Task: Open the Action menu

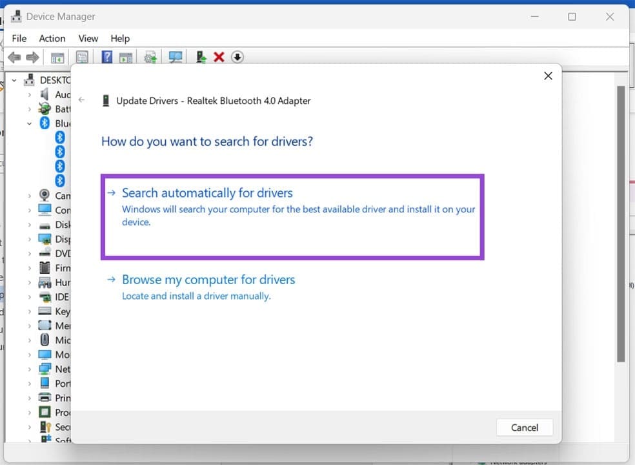Action: point(52,38)
